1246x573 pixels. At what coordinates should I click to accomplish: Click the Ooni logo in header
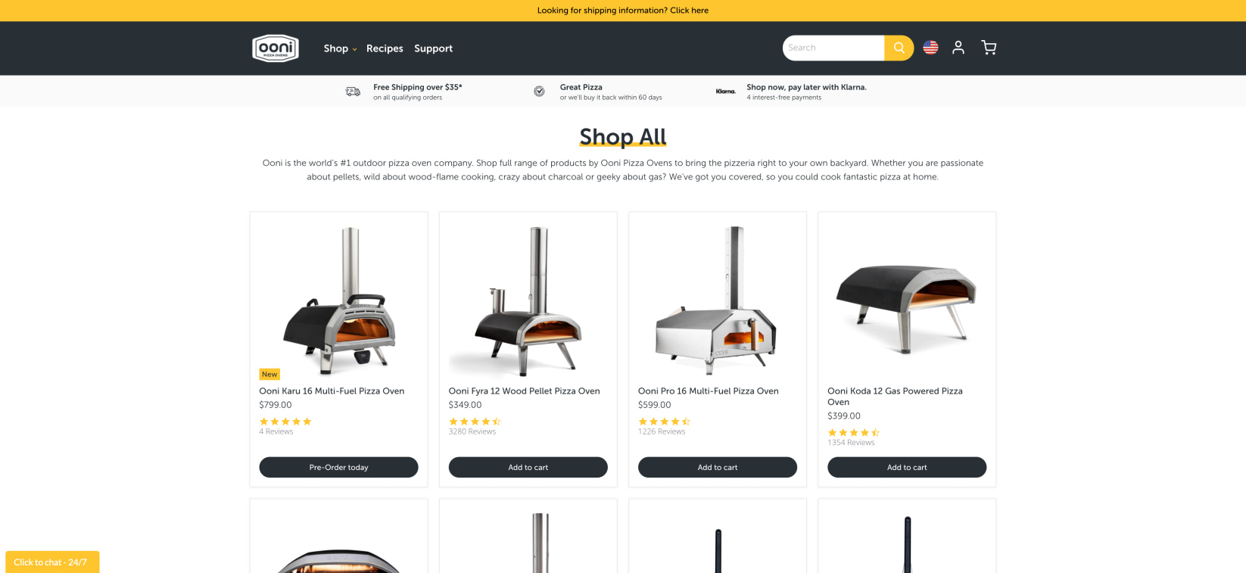click(x=276, y=48)
